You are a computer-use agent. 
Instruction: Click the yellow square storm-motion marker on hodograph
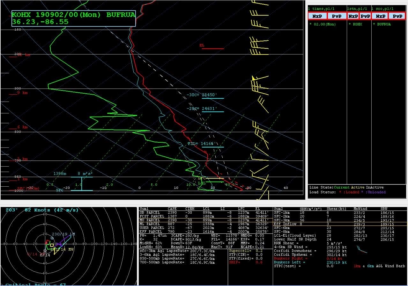coord(52,245)
